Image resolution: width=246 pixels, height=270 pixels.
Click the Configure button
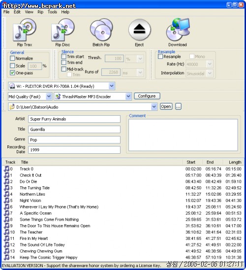(147, 96)
